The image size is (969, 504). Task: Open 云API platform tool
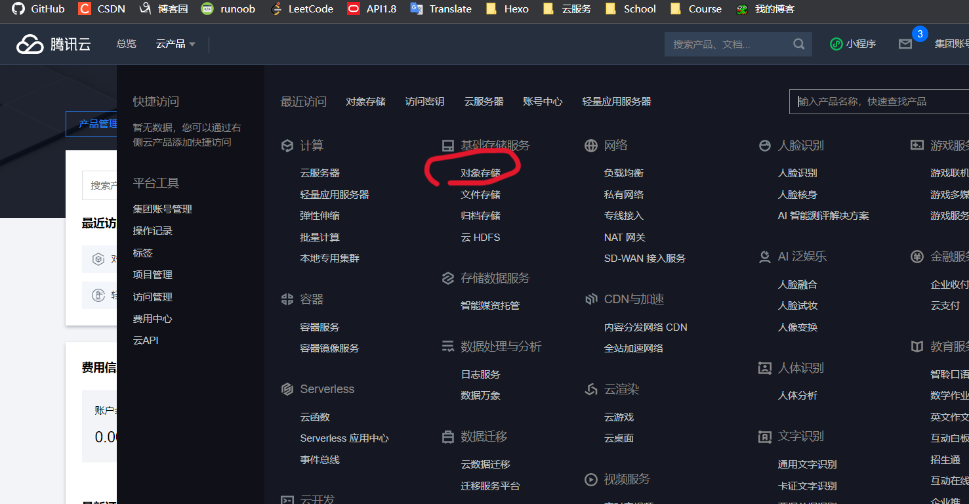click(x=146, y=341)
